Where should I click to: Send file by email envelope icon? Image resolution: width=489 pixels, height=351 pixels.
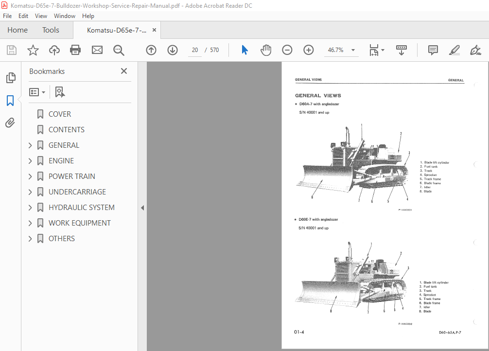(x=97, y=50)
